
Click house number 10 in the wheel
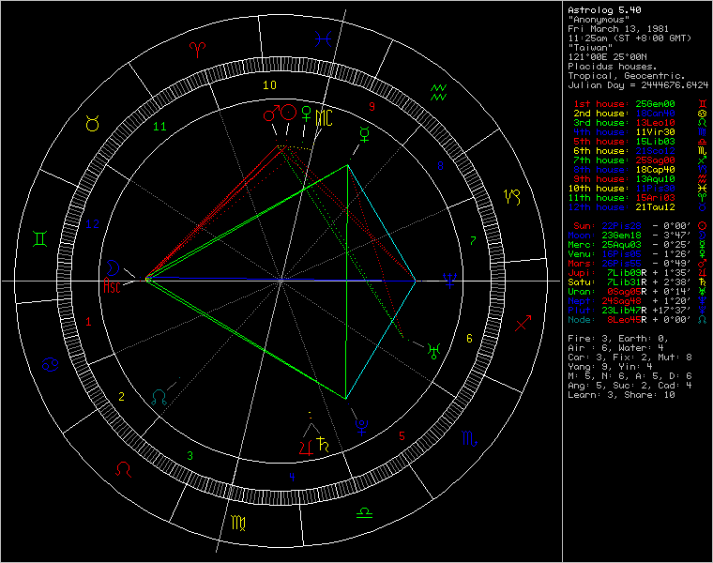[269, 85]
